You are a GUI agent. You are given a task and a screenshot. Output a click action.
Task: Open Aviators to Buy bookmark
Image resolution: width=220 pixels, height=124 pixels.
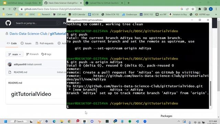tap(178, 14)
